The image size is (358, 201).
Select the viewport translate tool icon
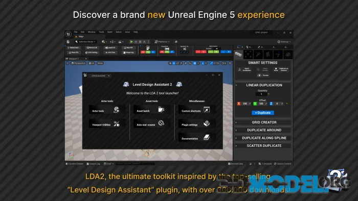[x=174, y=63]
